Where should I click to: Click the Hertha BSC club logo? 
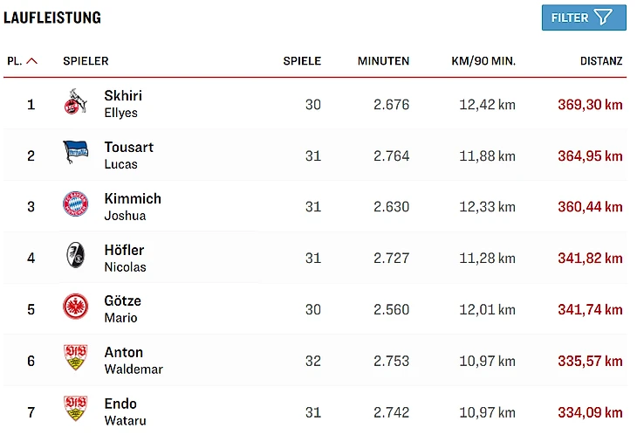75,154
